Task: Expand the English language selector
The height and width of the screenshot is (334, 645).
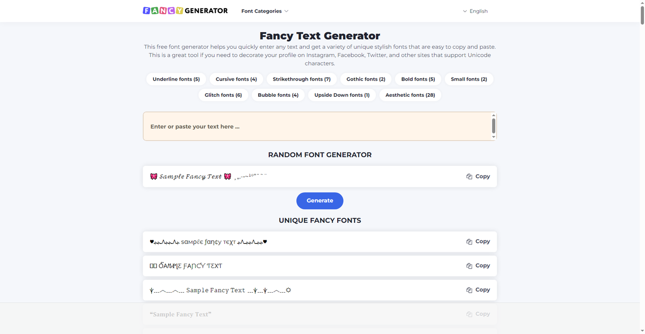Action: click(x=475, y=11)
